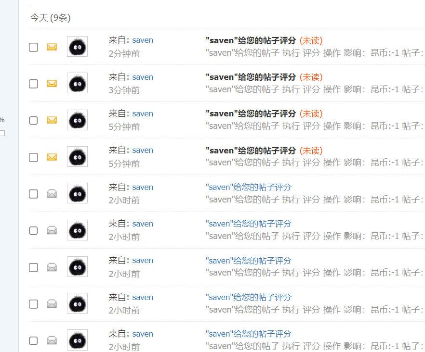
Task: Check the third 2小时前 message checkbox
Action: pos(33,267)
